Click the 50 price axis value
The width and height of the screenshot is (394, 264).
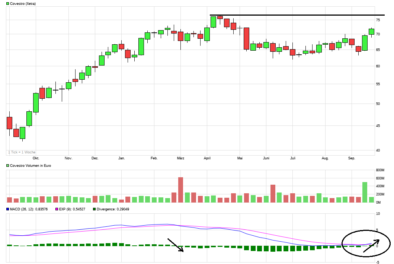tap(378, 104)
